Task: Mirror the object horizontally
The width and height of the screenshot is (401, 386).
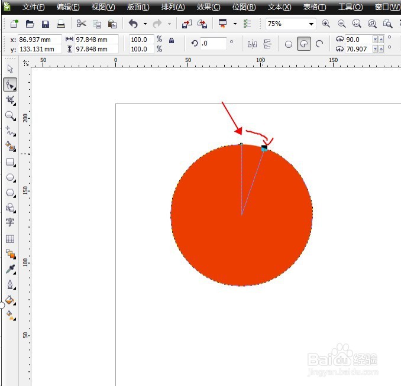Action: coord(252,44)
